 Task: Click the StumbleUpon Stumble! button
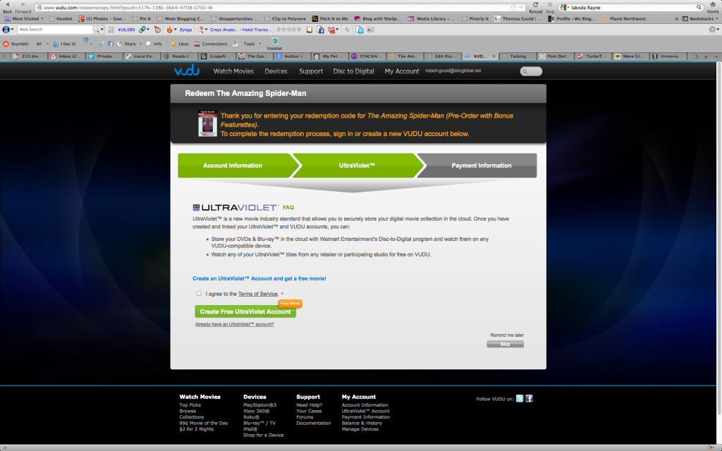point(16,44)
